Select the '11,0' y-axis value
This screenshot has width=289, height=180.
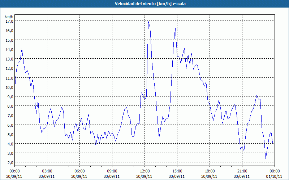tap(9, 78)
